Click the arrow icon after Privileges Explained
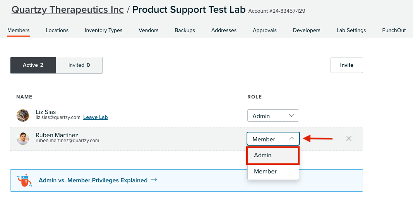The height and width of the screenshot is (202, 413). coord(154,180)
